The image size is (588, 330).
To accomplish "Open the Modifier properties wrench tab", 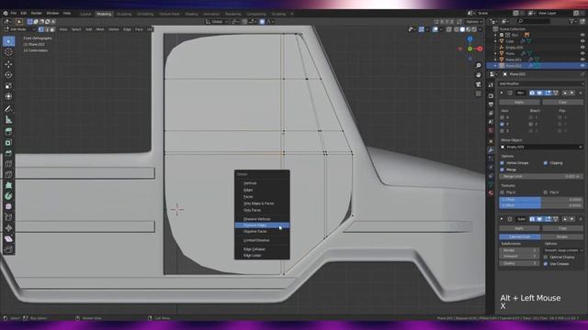I will coord(491,149).
